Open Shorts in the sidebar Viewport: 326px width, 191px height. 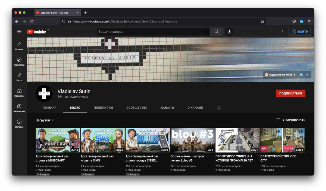pyautogui.click(x=19, y=77)
